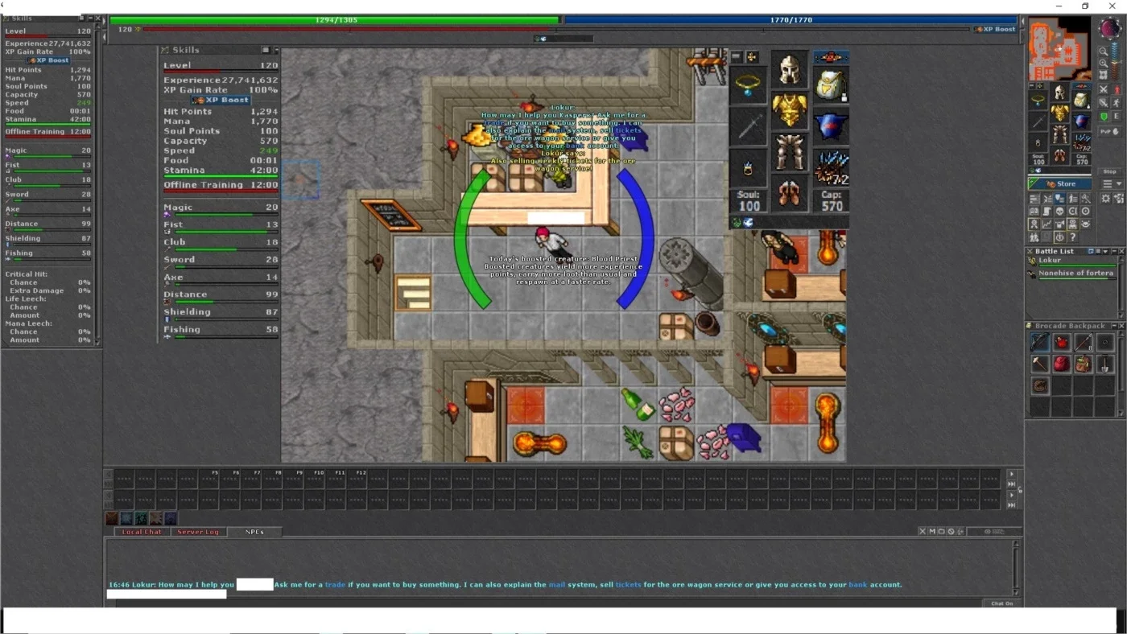Click the large boots in game inventory overlay
Image resolution: width=1127 pixels, height=634 pixels.
[x=790, y=194]
